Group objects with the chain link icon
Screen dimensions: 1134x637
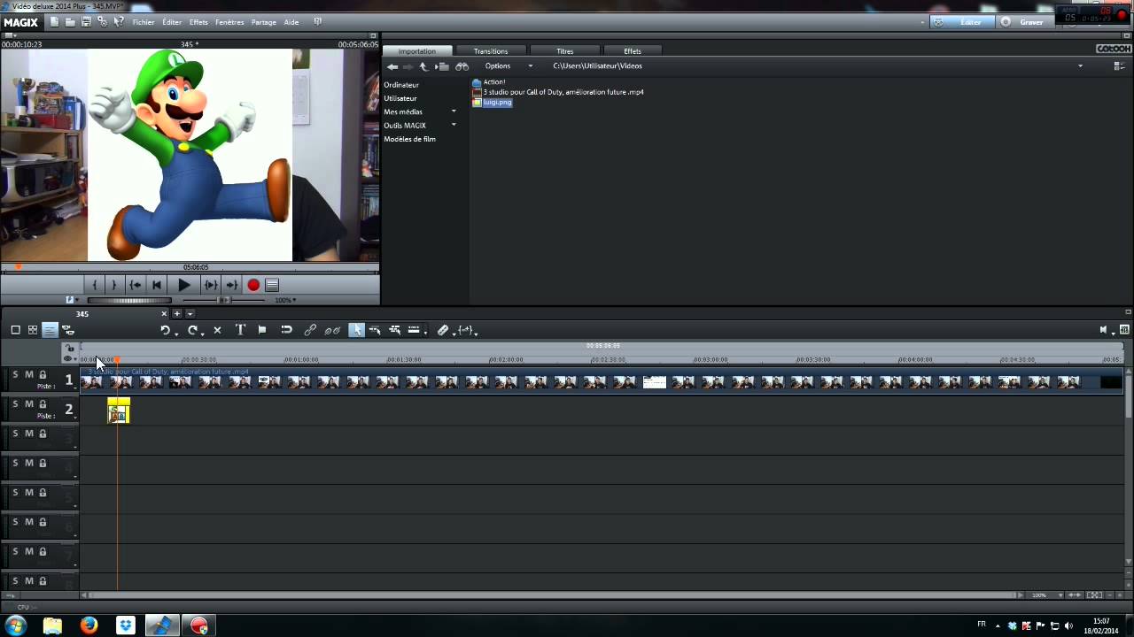(310, 330)
